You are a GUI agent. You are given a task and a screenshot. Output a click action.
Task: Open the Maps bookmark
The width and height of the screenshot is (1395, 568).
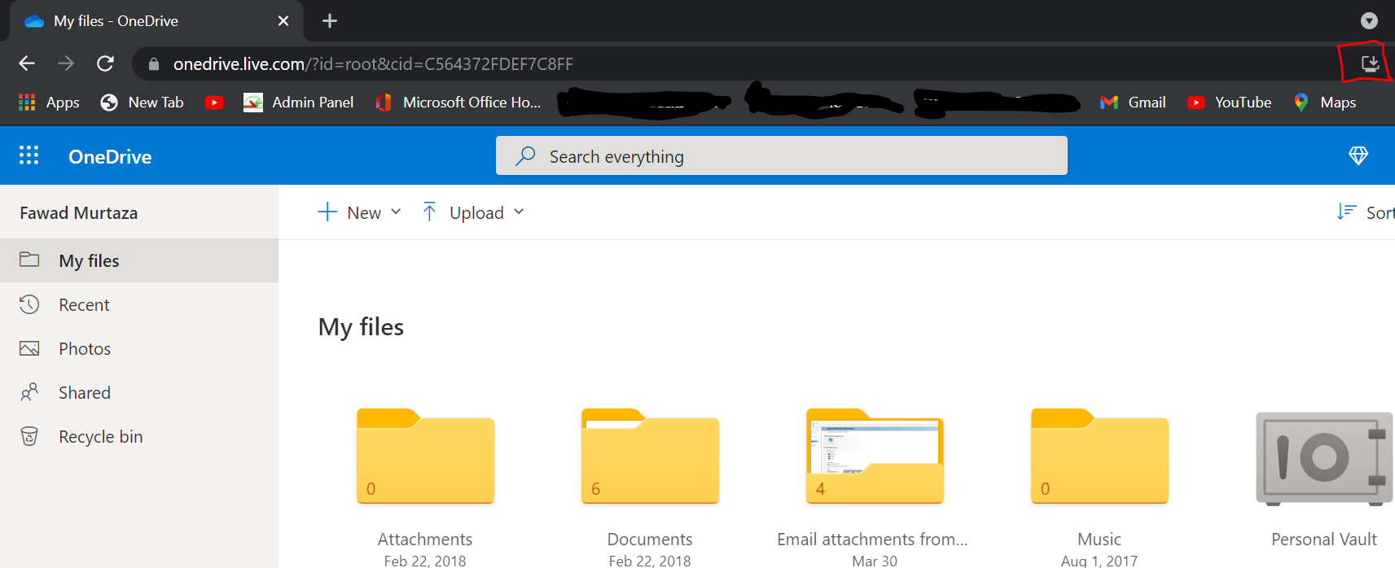1325,103
